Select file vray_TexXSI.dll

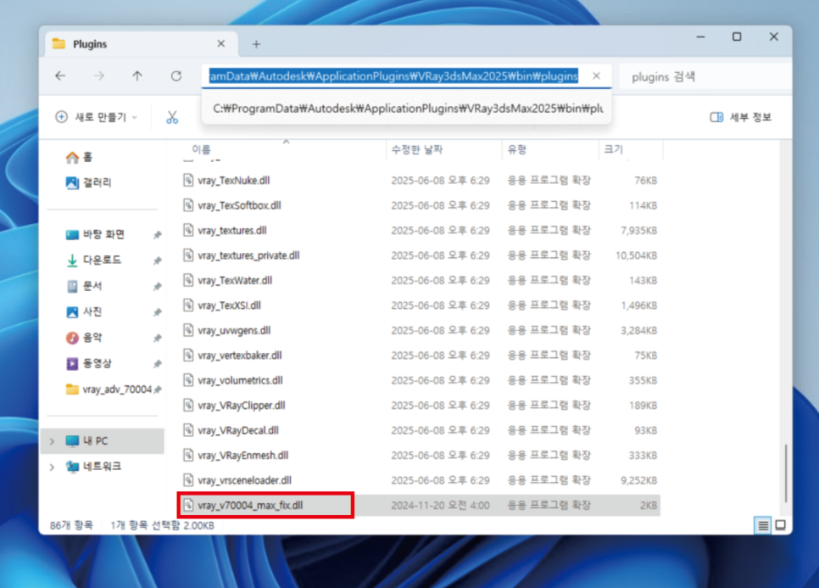(229, 305)
